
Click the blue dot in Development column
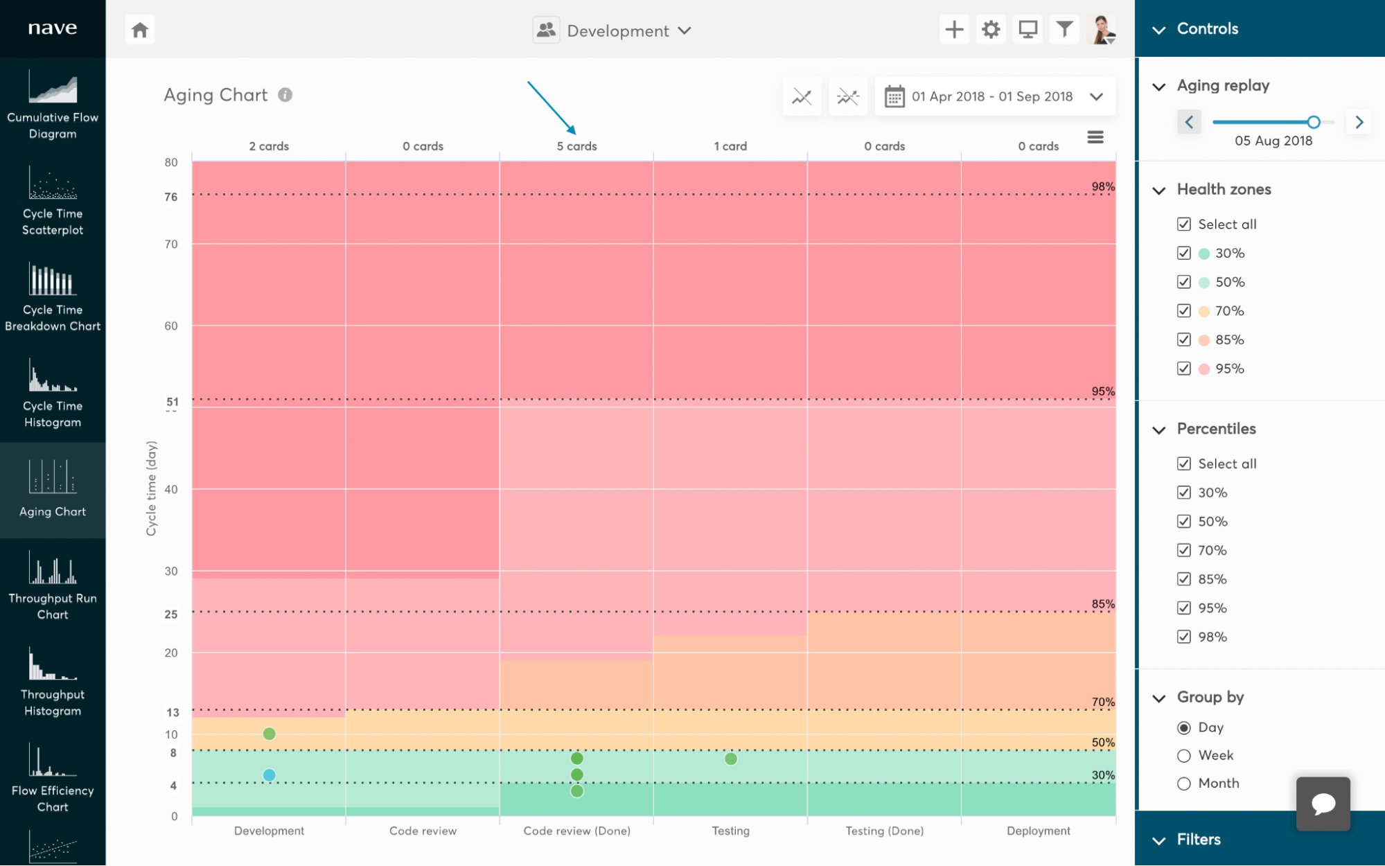tap(270, 775)
